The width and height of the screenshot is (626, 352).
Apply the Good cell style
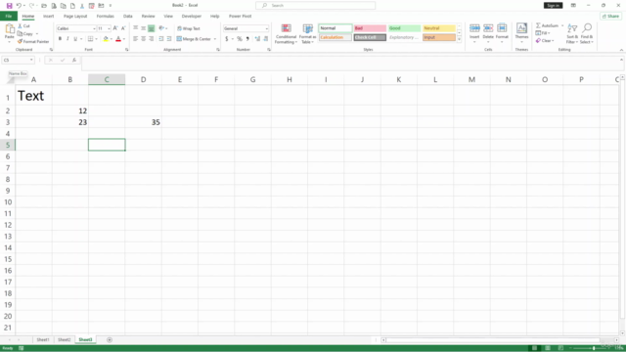point(404,28)
